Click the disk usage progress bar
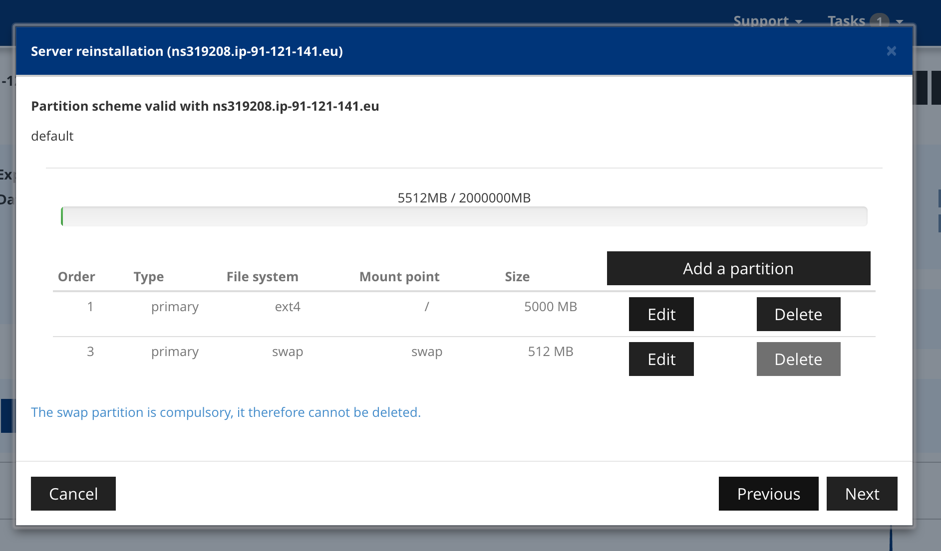This screenshot has width=941, height=551. pyautogui.click(x=464, y=216)
